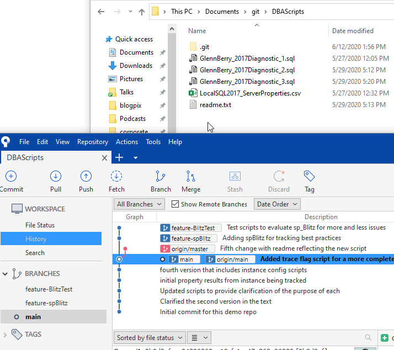This screenshot has width=394, height=350.
Task: Open the Merge tool
Action: (191, 176)
